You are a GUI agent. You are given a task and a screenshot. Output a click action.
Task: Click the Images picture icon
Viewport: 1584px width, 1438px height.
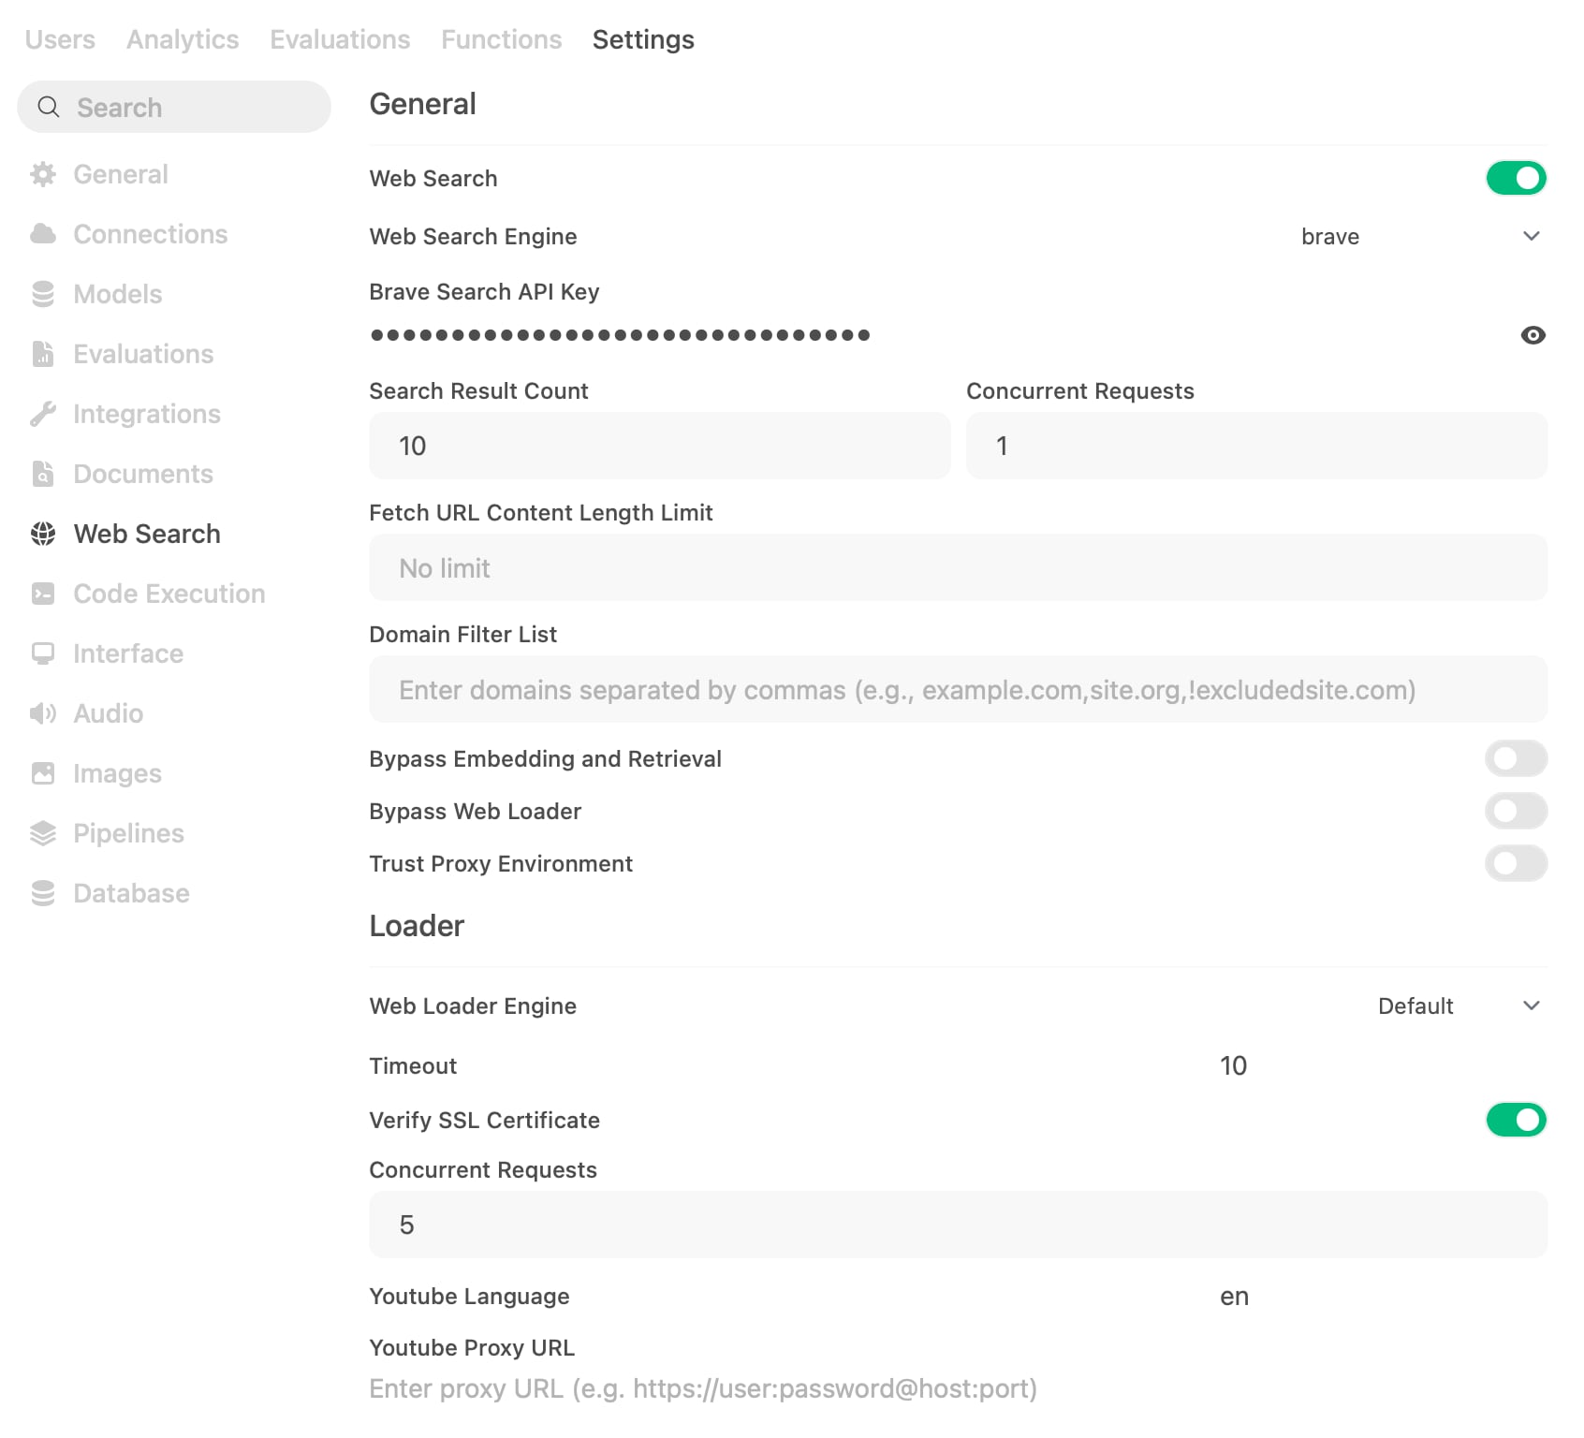click(x=43, y=773)
